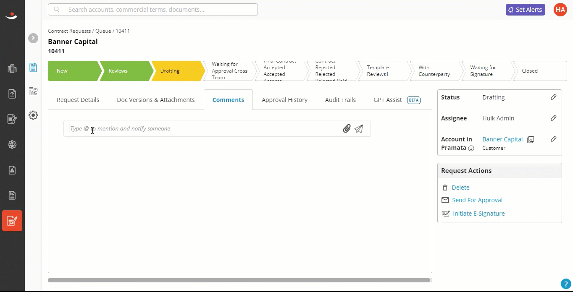Screen dimensions: 573x292
Task: Click the horizontal scrollbar thumb
Action: (x=239, y=280)
